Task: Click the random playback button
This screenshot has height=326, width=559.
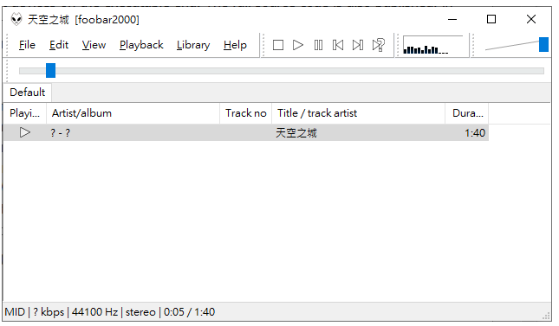Action: click(x=378, y=45)
